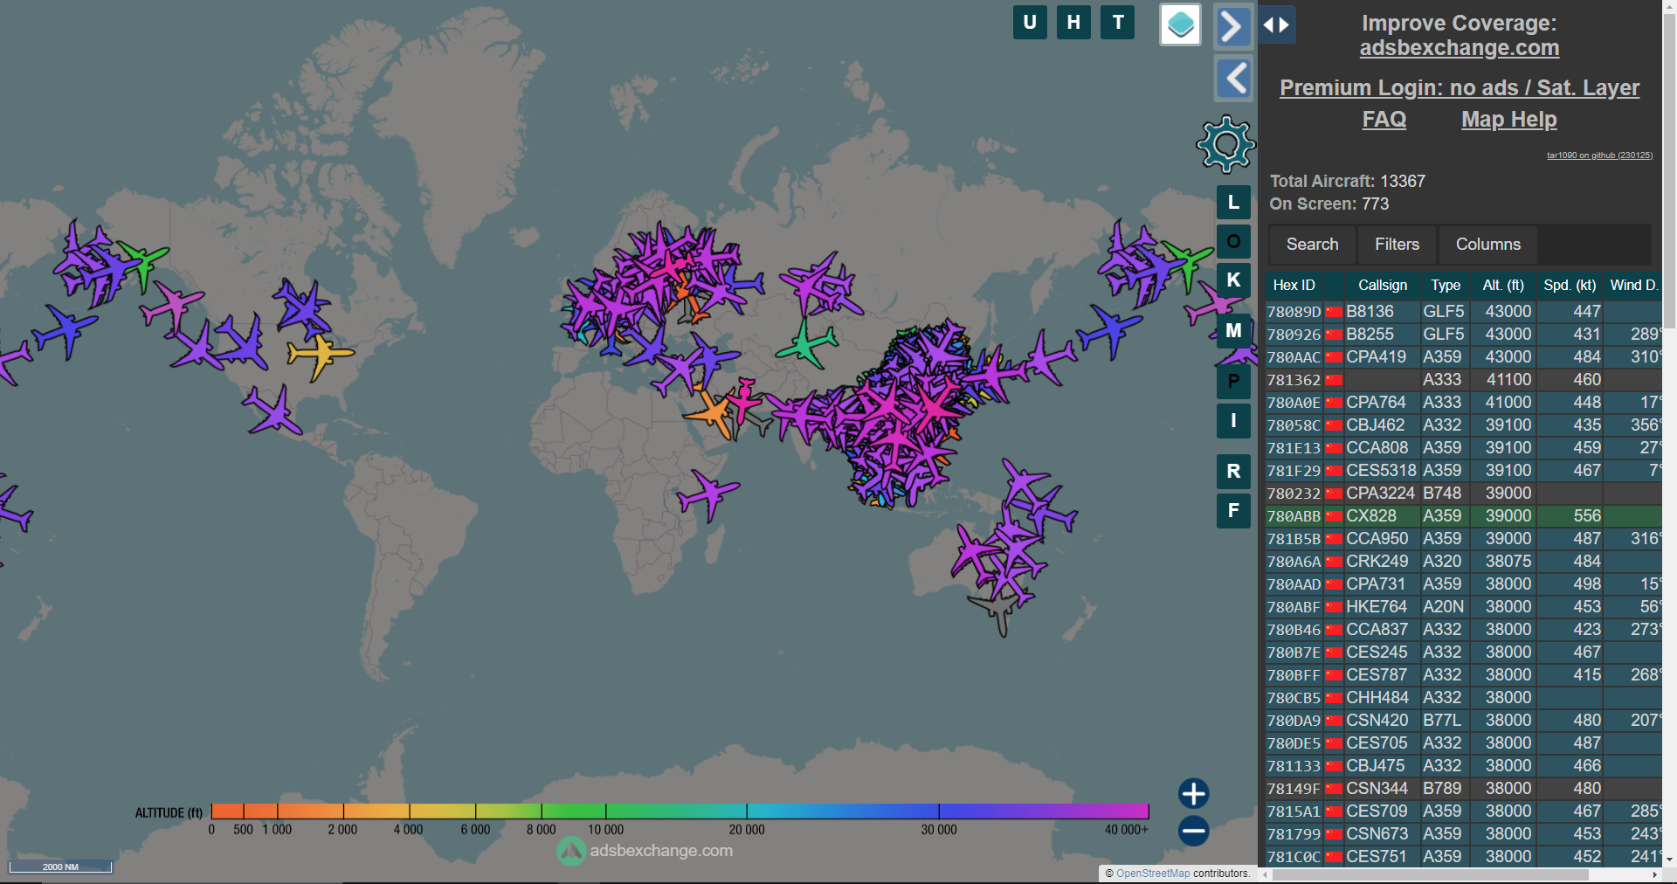Screen dimensions: 1677x884
Task: Sort table by Hex ID column
Action: point(1294,286)
